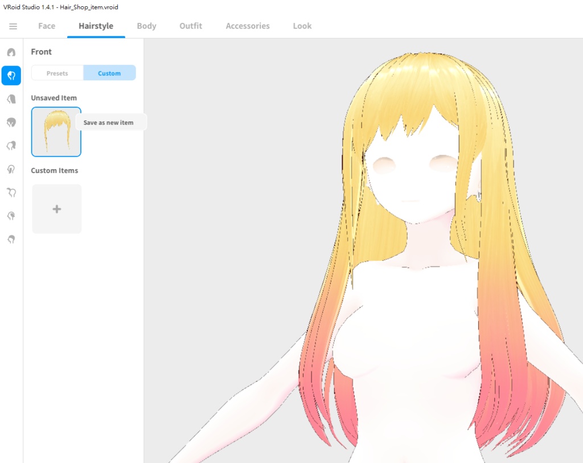Viewport: 583px width, 463px height.
Task: Select the highlighted Front hair section icon
Action: pyautogui.click(x=11, y=75)
